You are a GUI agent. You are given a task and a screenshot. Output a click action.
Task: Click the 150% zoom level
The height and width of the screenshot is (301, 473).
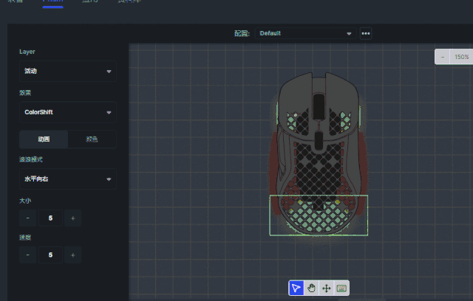(461, 57)
